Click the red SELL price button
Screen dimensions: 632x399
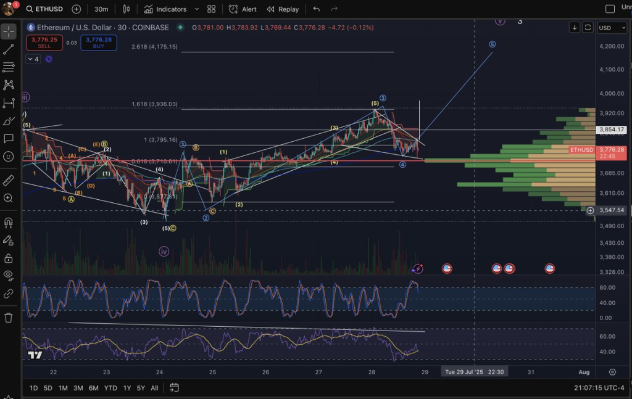(x=43, y=43)
